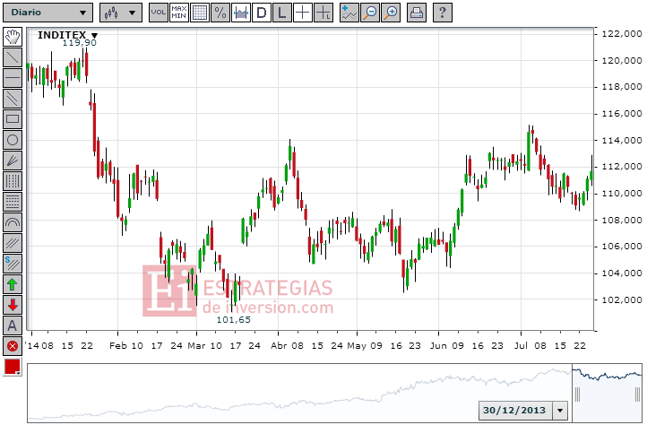Click the 119,90 maximum price label
This screenshot has width=647, height=425.
point(79,43)
